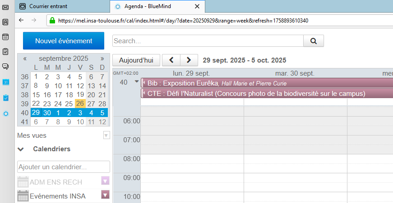Open the chat speech bubbles sidebar icon
Viewport: 393px width, 203px height.
5,67
